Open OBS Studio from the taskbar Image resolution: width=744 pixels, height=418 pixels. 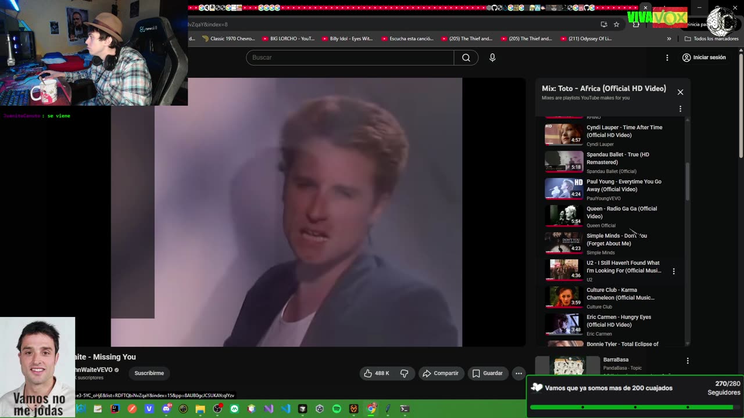tap(217, 409)
